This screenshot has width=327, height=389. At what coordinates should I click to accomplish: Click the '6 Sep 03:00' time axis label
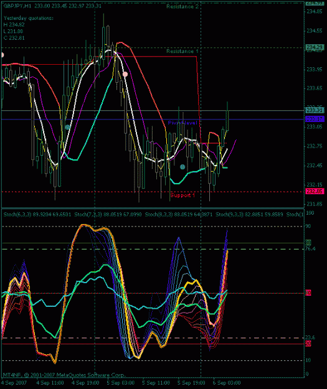[227, 383]
